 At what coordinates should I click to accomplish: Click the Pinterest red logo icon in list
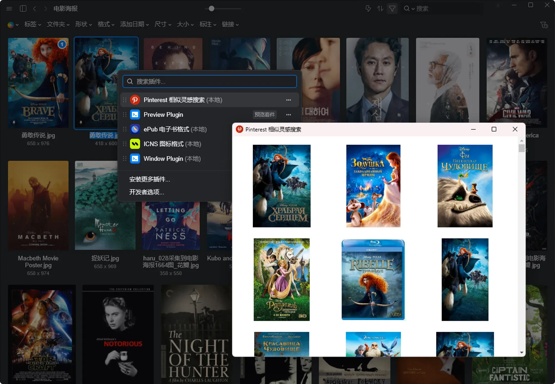[135, 100]
